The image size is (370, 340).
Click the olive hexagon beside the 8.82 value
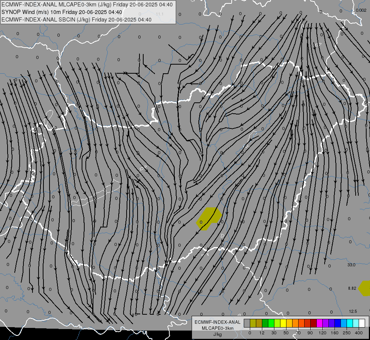click(x=364, y=288)
